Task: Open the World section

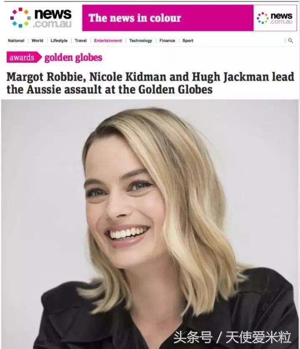Action: click(x=37, y=40)
